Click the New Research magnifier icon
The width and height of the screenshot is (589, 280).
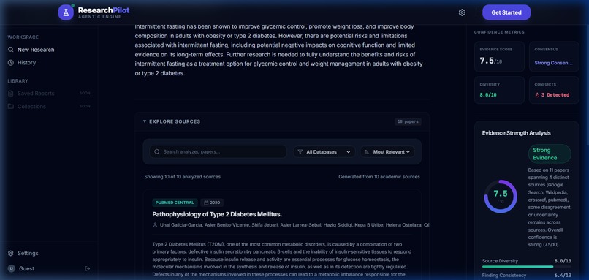(11, 50)
